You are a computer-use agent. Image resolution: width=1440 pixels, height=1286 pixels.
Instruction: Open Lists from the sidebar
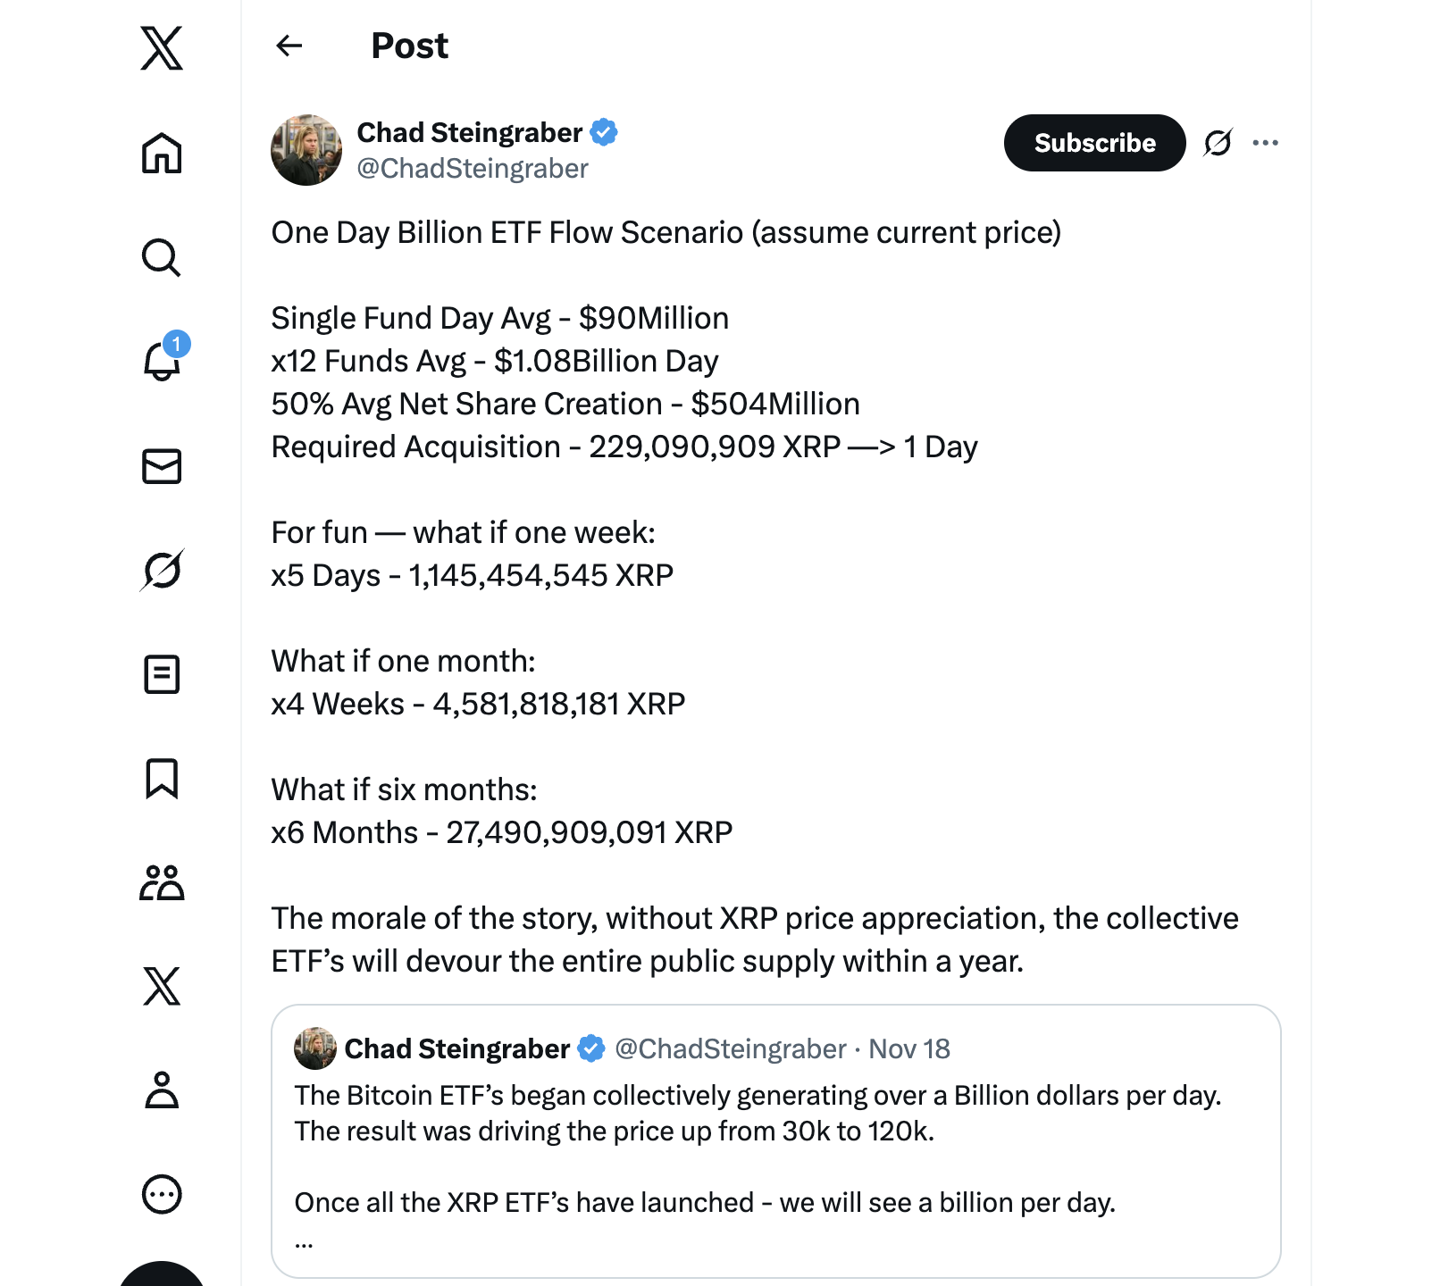(x=162, y=674)
